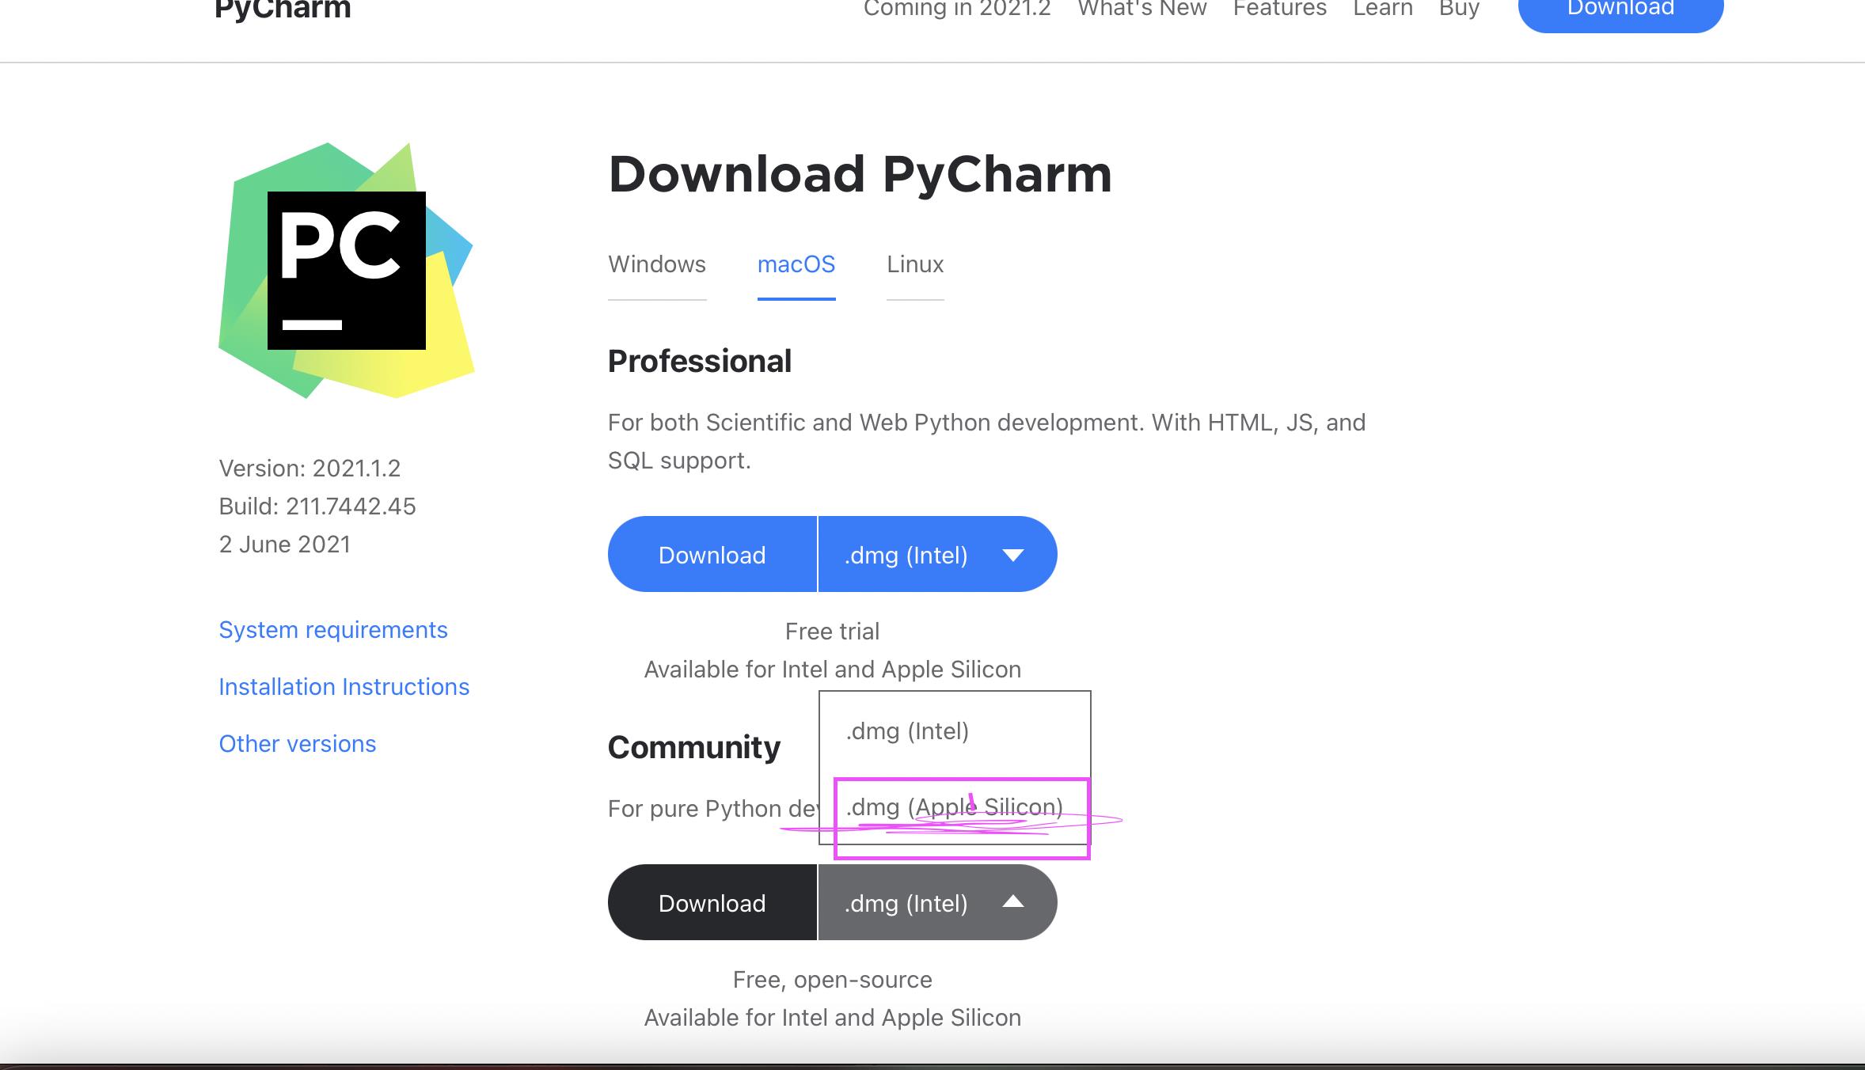Select .dmg (Intel) from dropdown
This screenshot has height=1070, width=1865.
[x=908, y=730]
